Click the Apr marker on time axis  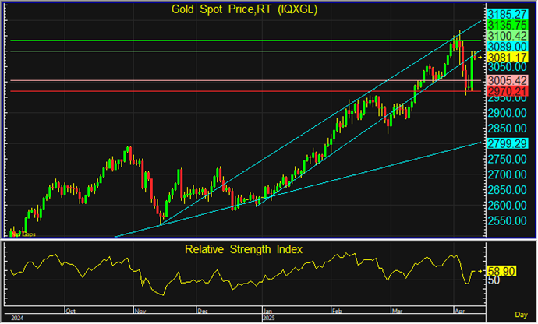(x=460, y=311)
